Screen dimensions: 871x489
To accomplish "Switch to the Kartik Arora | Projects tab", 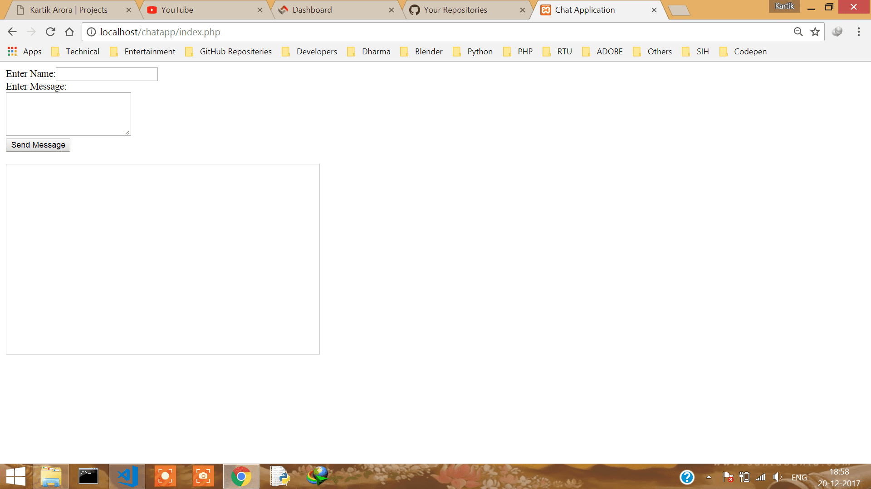I will (x=68, y=10).
